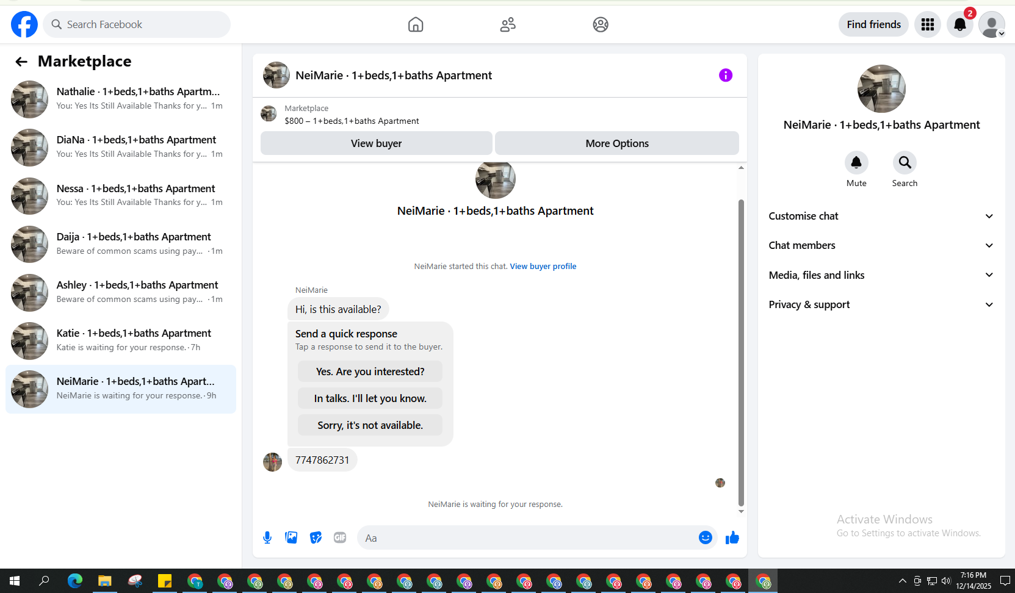This screenshot has height=593, width=1015.
Task: Choose a sticker with the sticker icon
Action: click(316, 537)
